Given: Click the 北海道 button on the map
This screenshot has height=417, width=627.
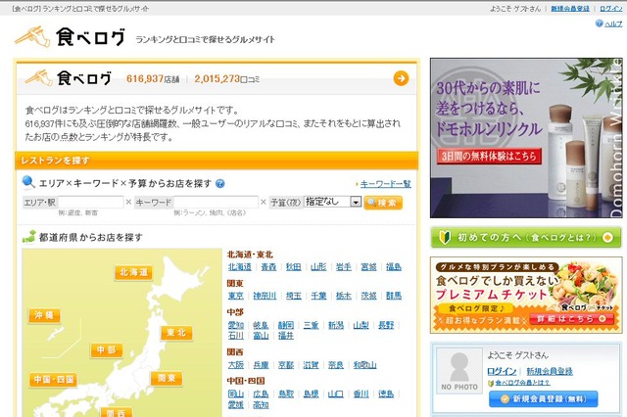Looking at the screenshot, I should (133, 273).
